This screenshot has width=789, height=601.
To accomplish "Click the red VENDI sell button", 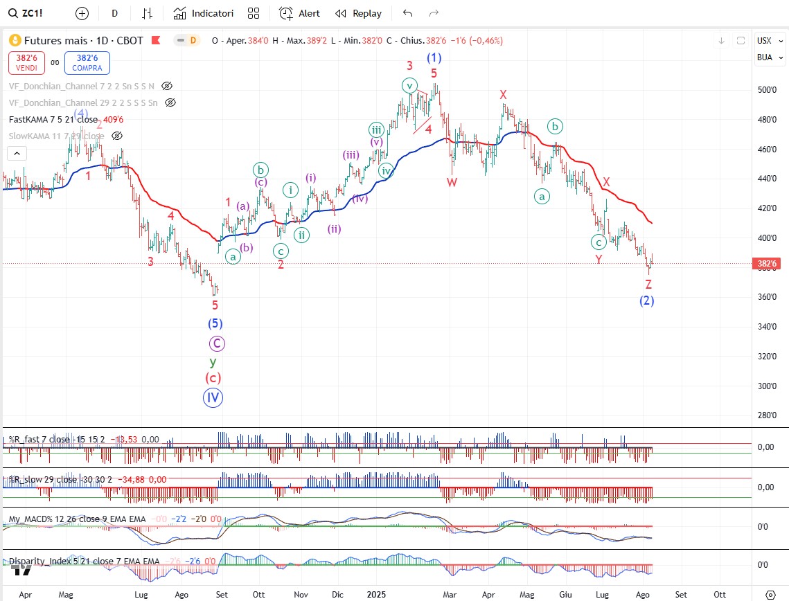I will click(x=27, y=64).
